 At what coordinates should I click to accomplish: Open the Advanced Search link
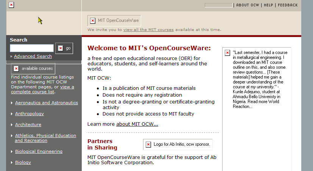(33, 56)
